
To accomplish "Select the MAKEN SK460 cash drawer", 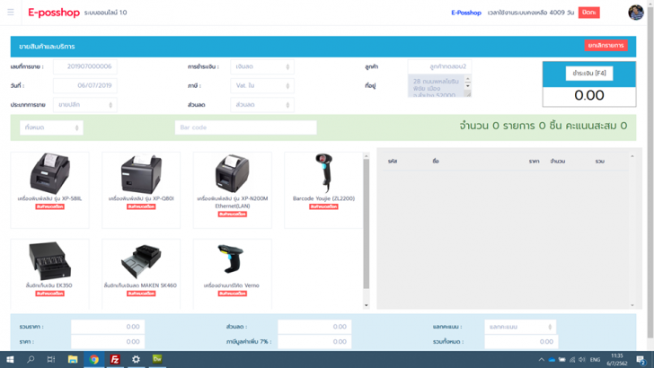I will (x=141, y=274).
